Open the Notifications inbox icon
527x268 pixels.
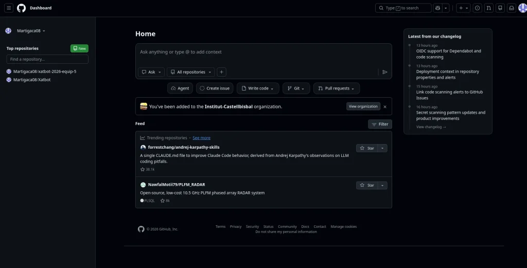pyautogui.click(x=511, y=8)
